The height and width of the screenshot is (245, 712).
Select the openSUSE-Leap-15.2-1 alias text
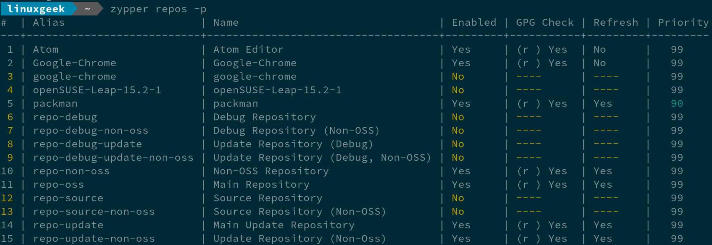coord(97,90)
